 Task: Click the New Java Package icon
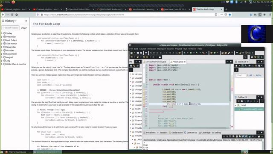(212, 53)
